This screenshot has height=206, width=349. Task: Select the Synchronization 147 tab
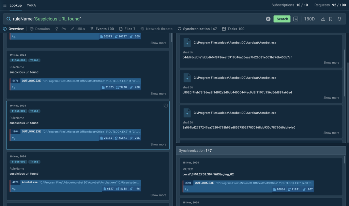point(197,29)
